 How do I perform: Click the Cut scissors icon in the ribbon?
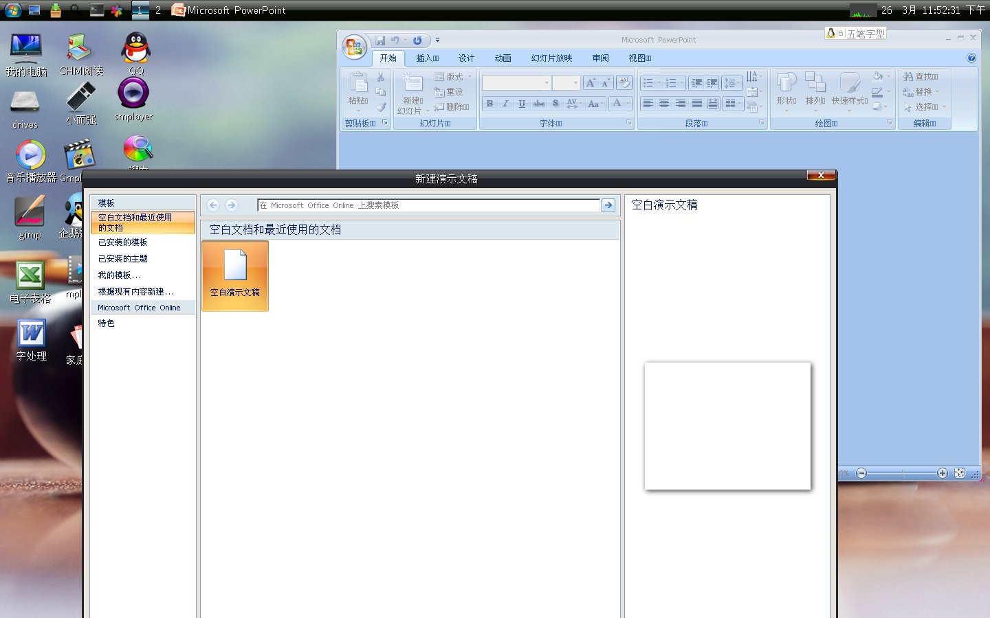pos(381,77)
